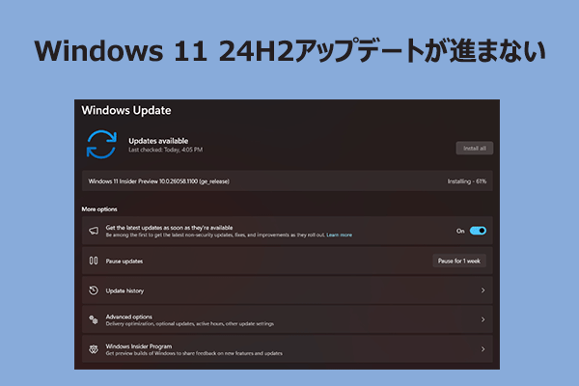This screenshot has width=579, height=386.
Task: Click the On label beside the toggle
Action: [460, 232]
